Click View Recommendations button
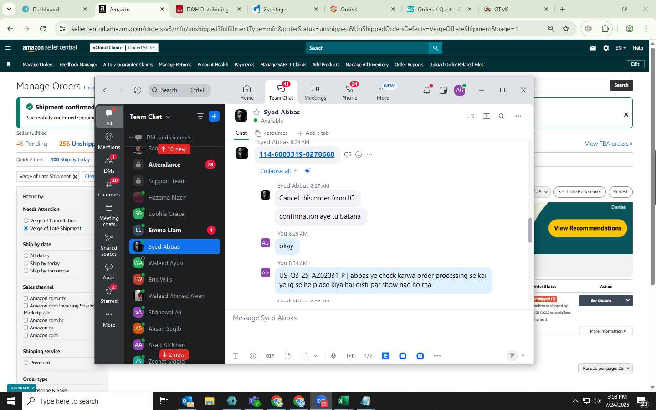 pos(588,228)
